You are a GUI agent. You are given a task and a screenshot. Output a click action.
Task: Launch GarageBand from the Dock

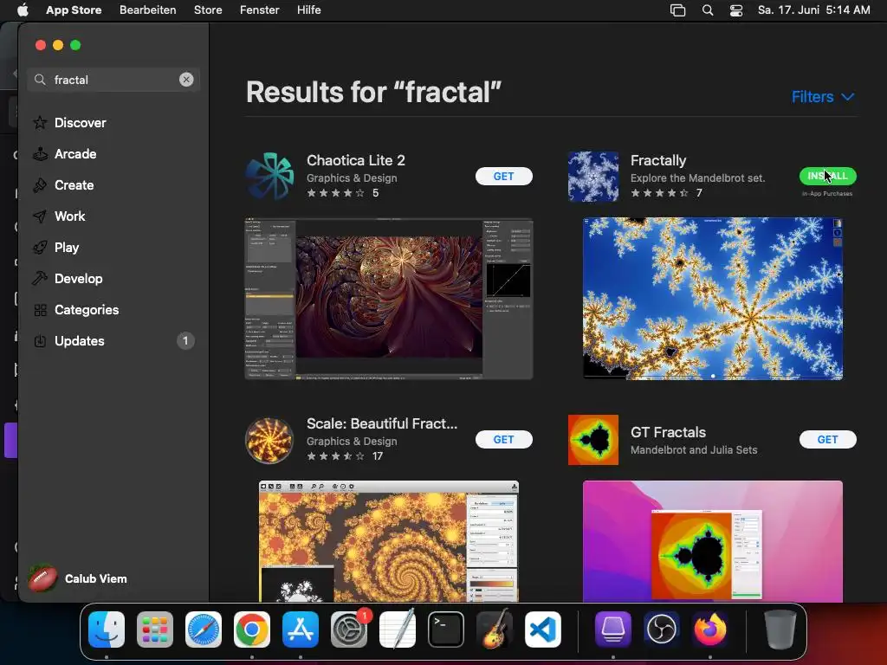click(495, 629)
